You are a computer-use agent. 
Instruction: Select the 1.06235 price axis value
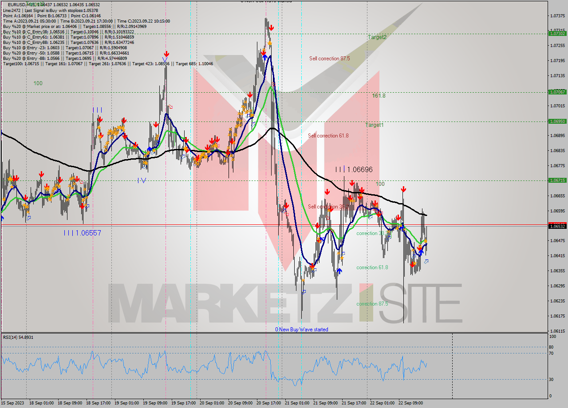point(557,301)
